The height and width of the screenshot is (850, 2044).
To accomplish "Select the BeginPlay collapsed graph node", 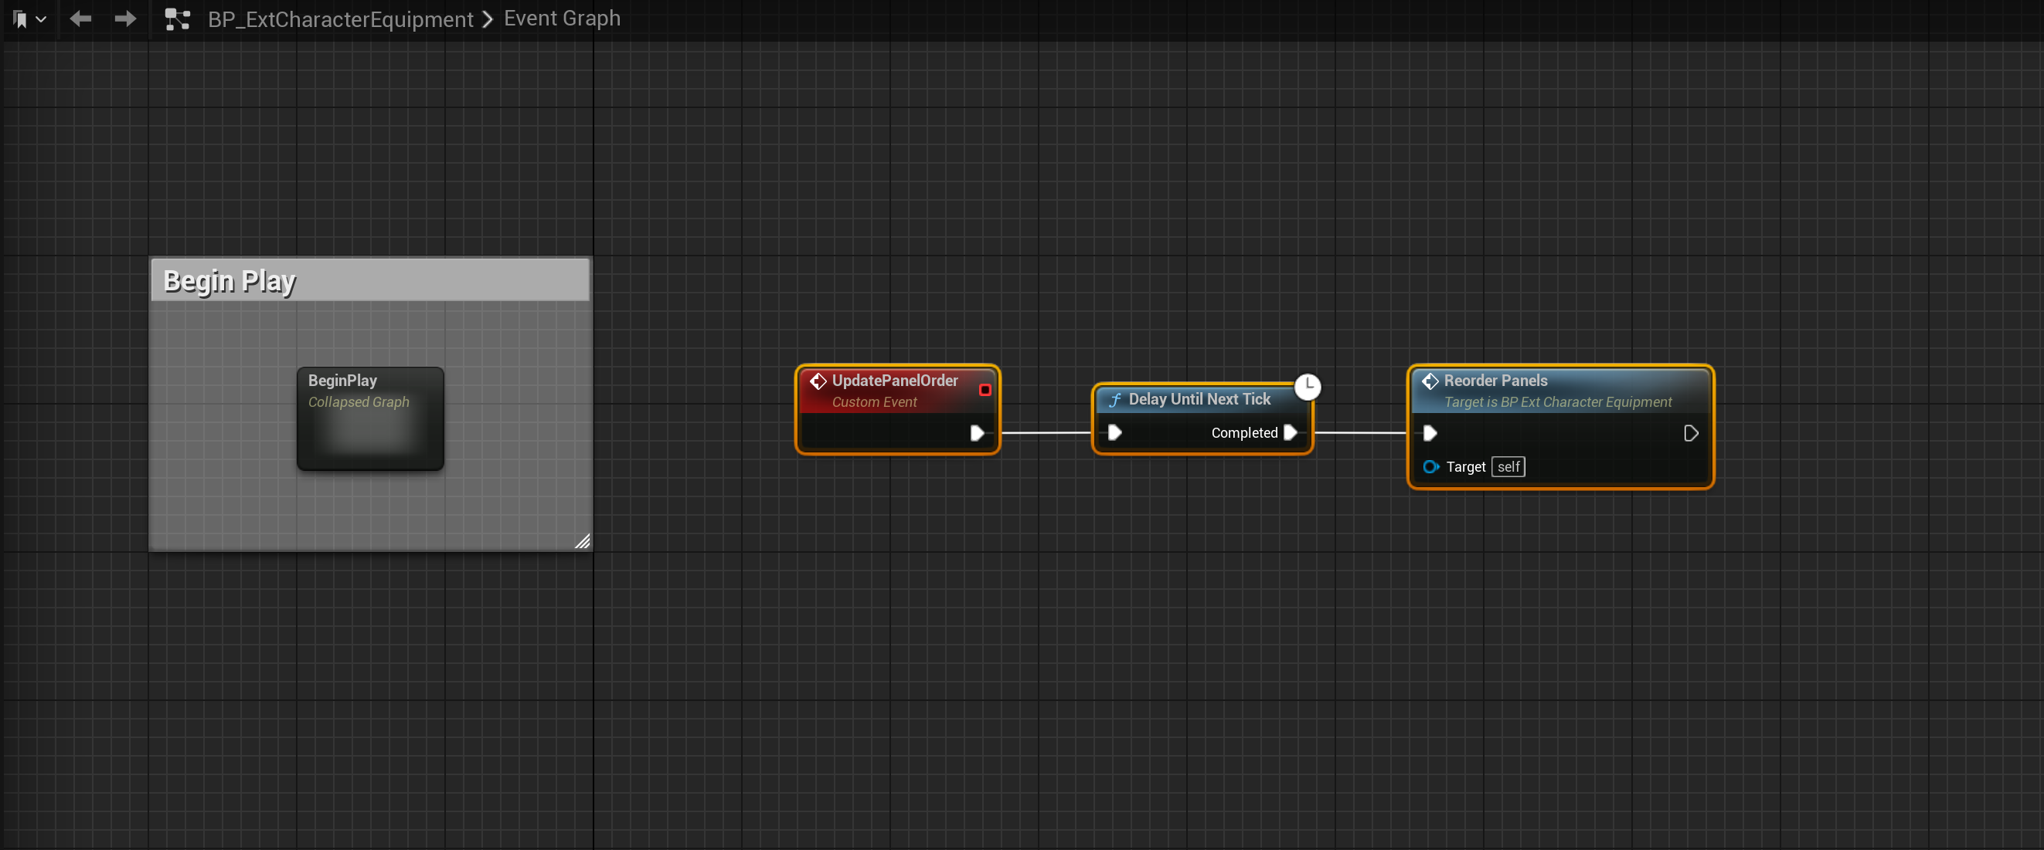I will coord(369,418).
